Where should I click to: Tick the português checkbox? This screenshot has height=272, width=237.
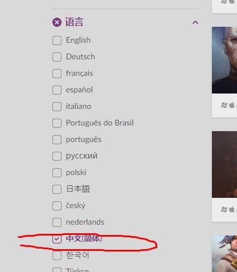tap(57, 140)
